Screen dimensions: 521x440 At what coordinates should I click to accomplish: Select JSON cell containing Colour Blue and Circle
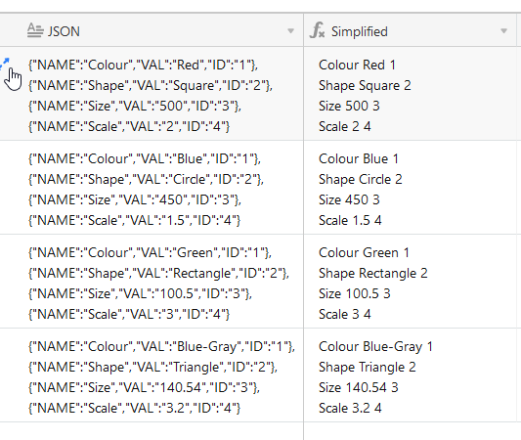[152, 188]
